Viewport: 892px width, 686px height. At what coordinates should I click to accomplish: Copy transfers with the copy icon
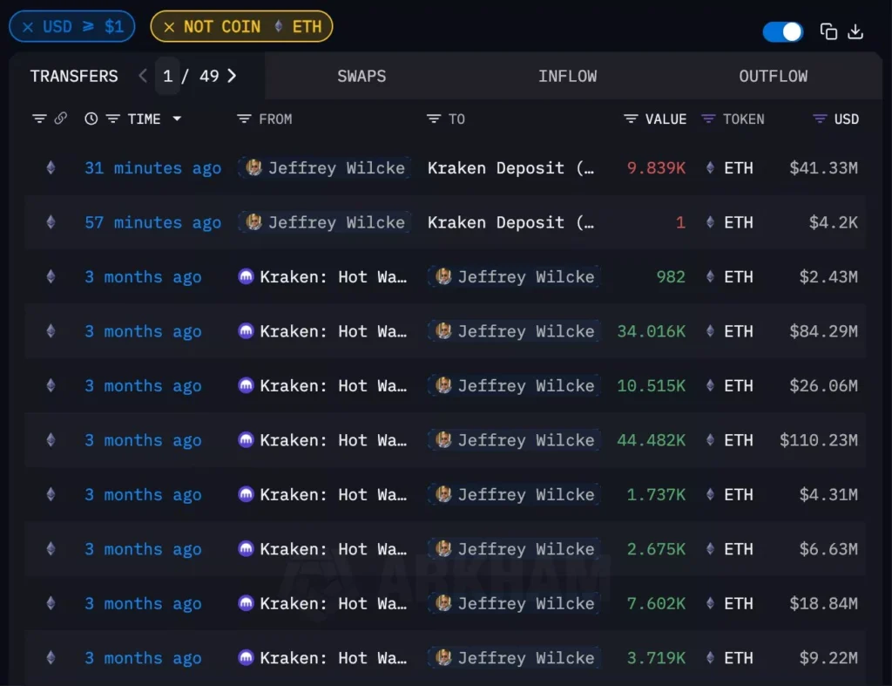(828, 32)
